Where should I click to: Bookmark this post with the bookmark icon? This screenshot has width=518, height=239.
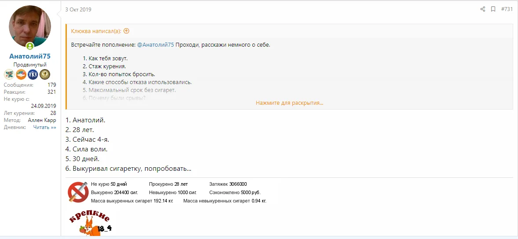point(493,9)
